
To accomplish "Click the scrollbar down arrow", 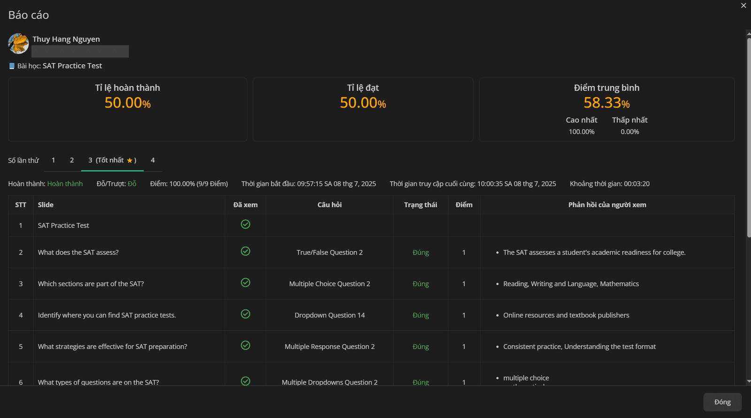I will (749, 381).
